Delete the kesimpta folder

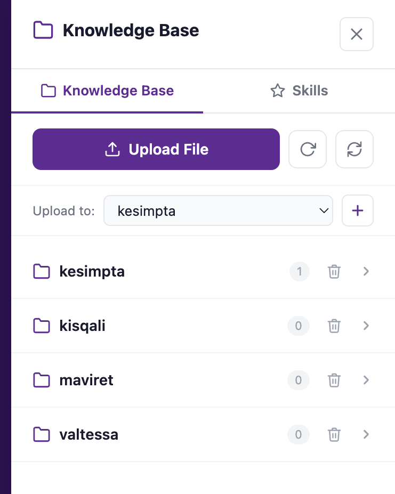click(x=334, y=271)
